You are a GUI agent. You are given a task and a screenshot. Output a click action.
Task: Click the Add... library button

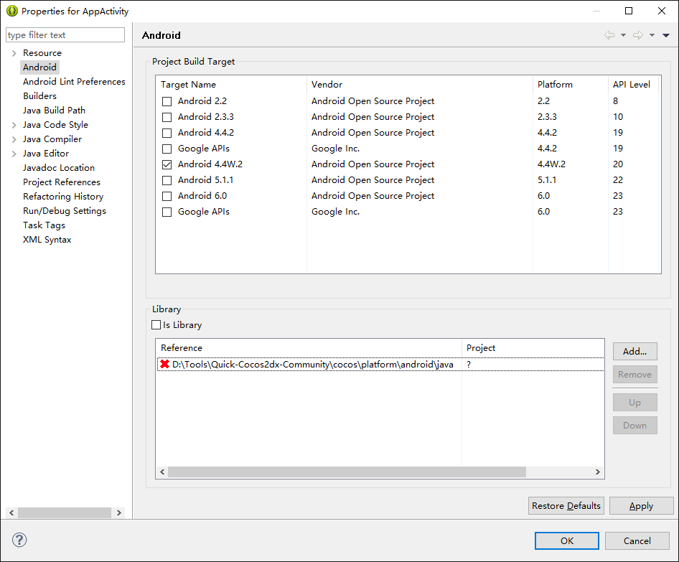(634, 351)
